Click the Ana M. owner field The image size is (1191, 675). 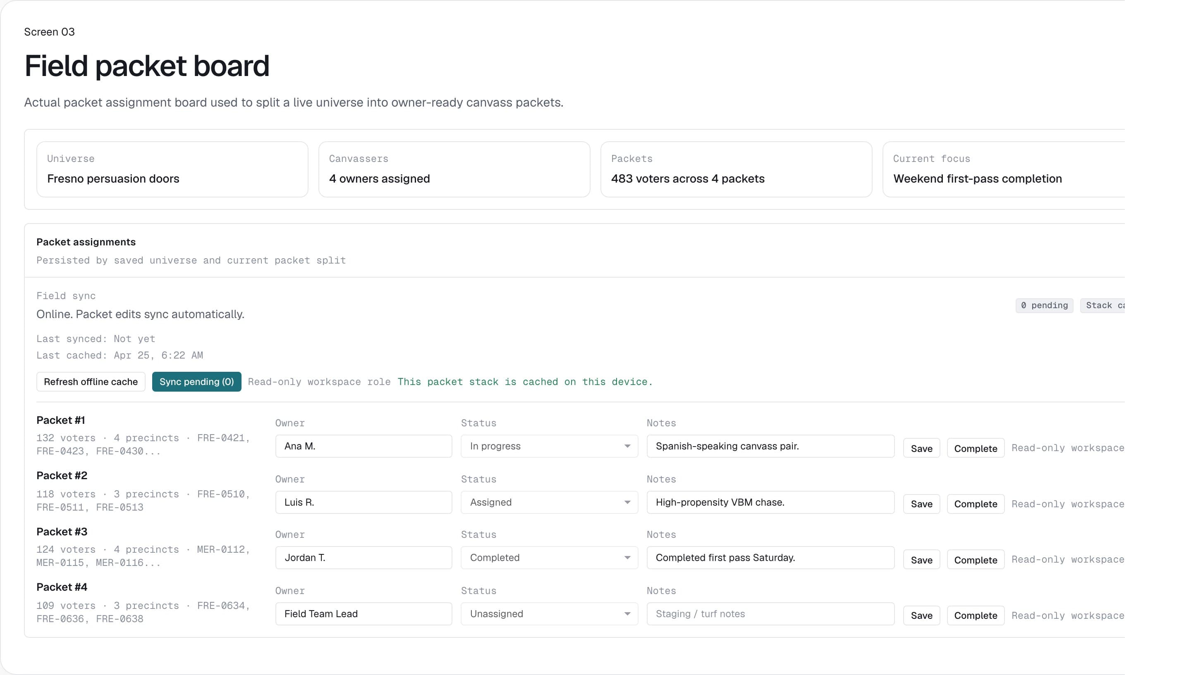363,446
